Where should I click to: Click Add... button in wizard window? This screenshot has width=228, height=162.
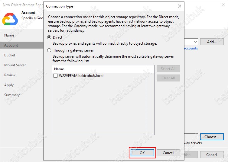[212, 42]
